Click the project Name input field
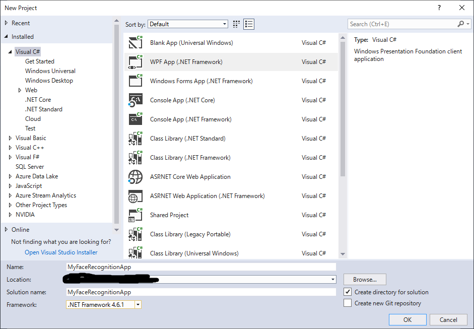 point(201,267)
